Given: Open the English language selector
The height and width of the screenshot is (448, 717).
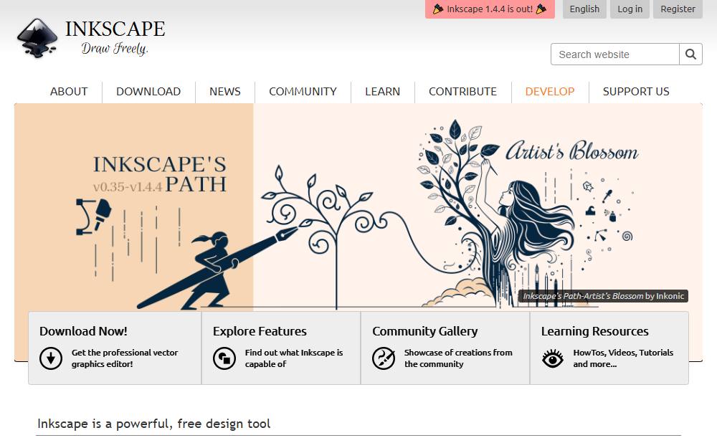Looking at the screenshot, I should tap(584, 9).
